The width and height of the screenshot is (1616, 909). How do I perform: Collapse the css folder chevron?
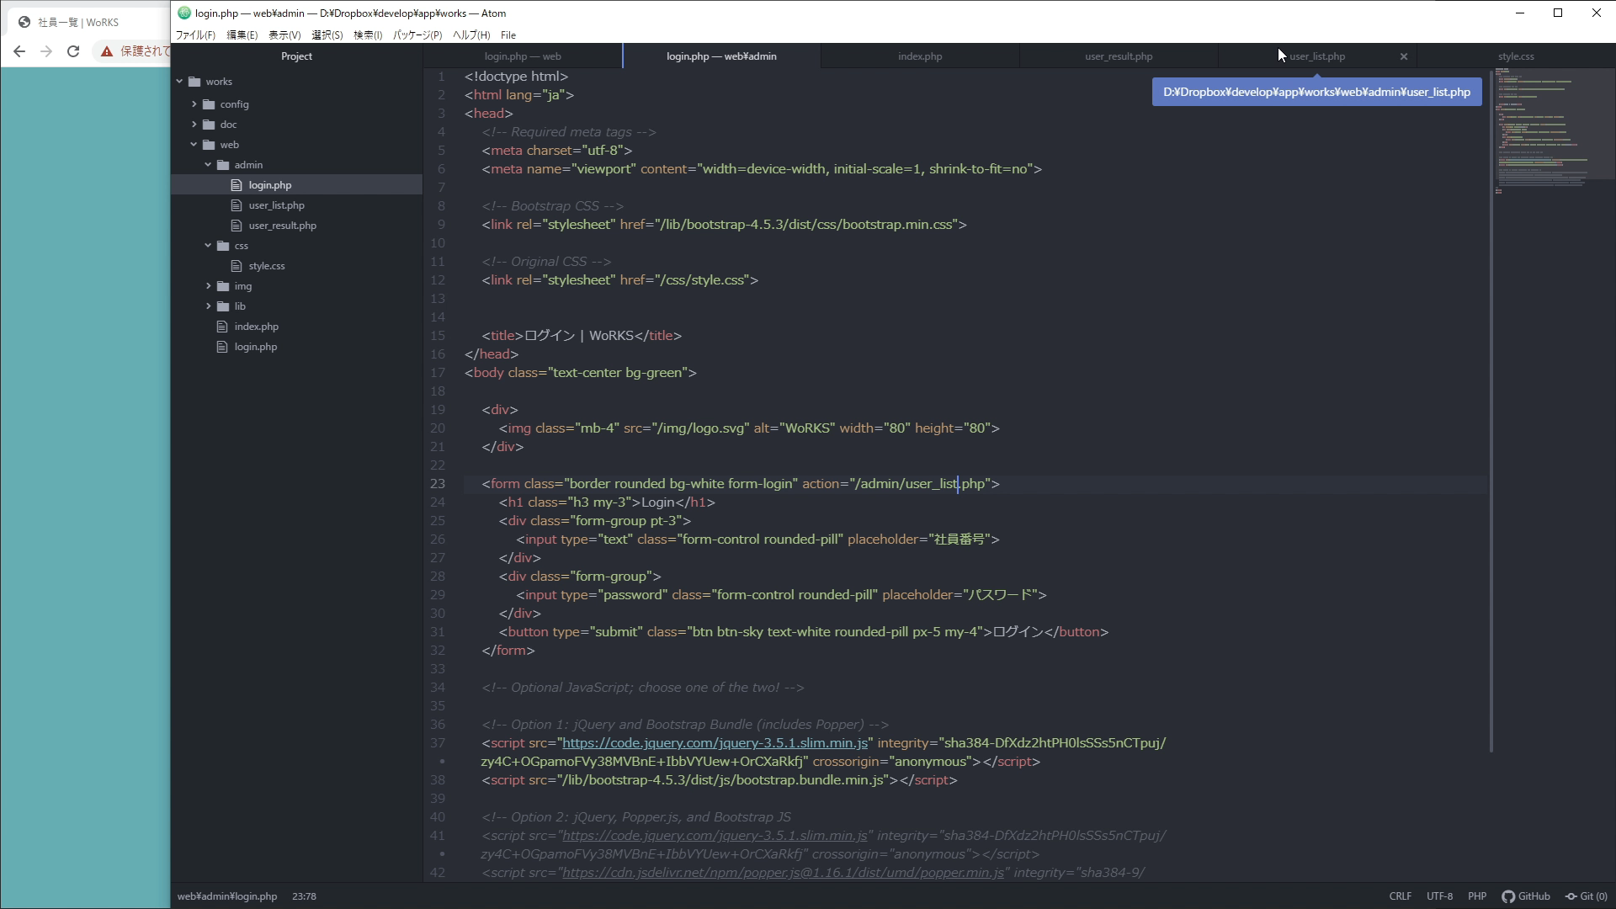[x=208, y=246]
